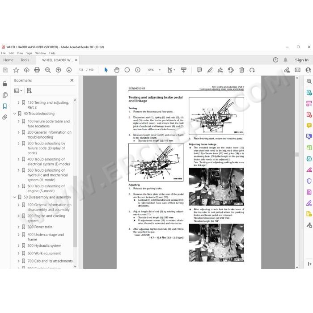Zoom in with plus button

click(x=138, y=70)
